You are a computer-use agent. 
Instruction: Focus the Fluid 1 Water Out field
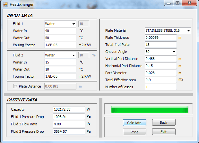tap(60, 38)
